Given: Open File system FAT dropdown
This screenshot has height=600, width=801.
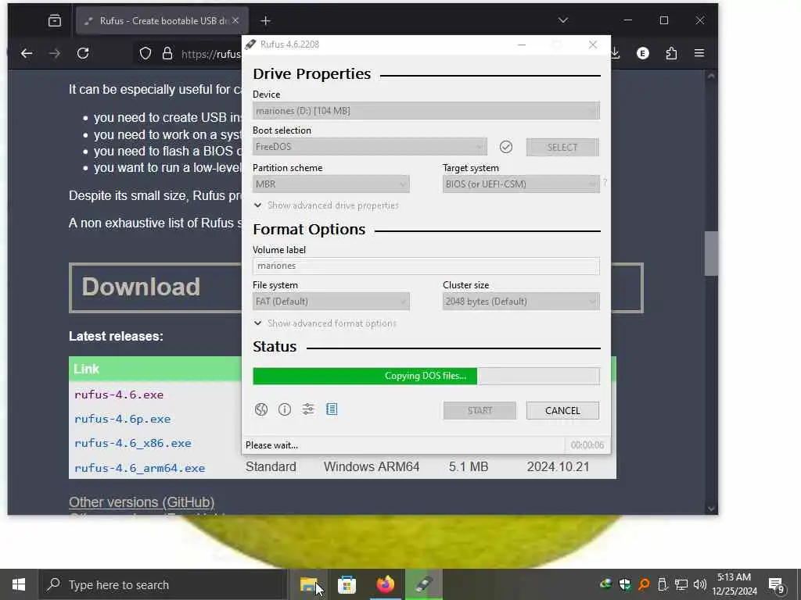Looking at the screenshot, I should tap(331, 302).
